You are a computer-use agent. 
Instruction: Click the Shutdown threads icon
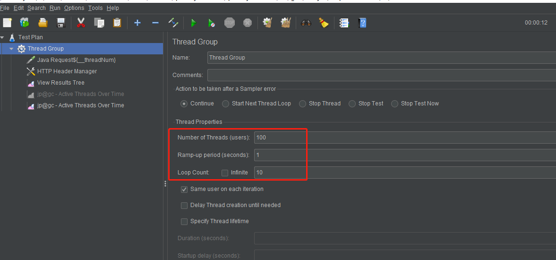[x=248, y=23]
